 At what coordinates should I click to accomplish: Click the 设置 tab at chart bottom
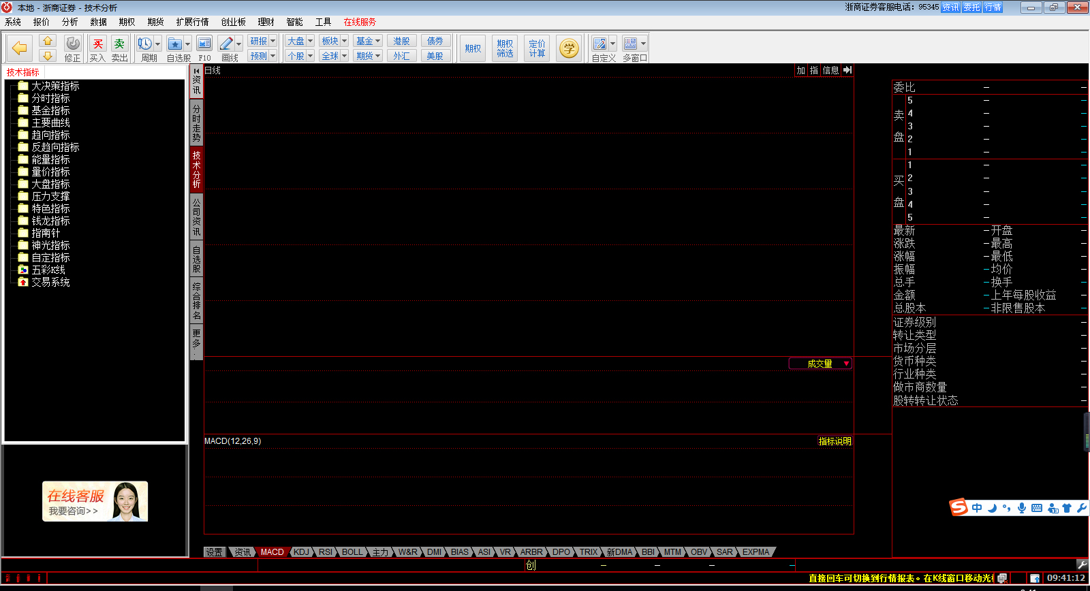(x=215, y=552)
